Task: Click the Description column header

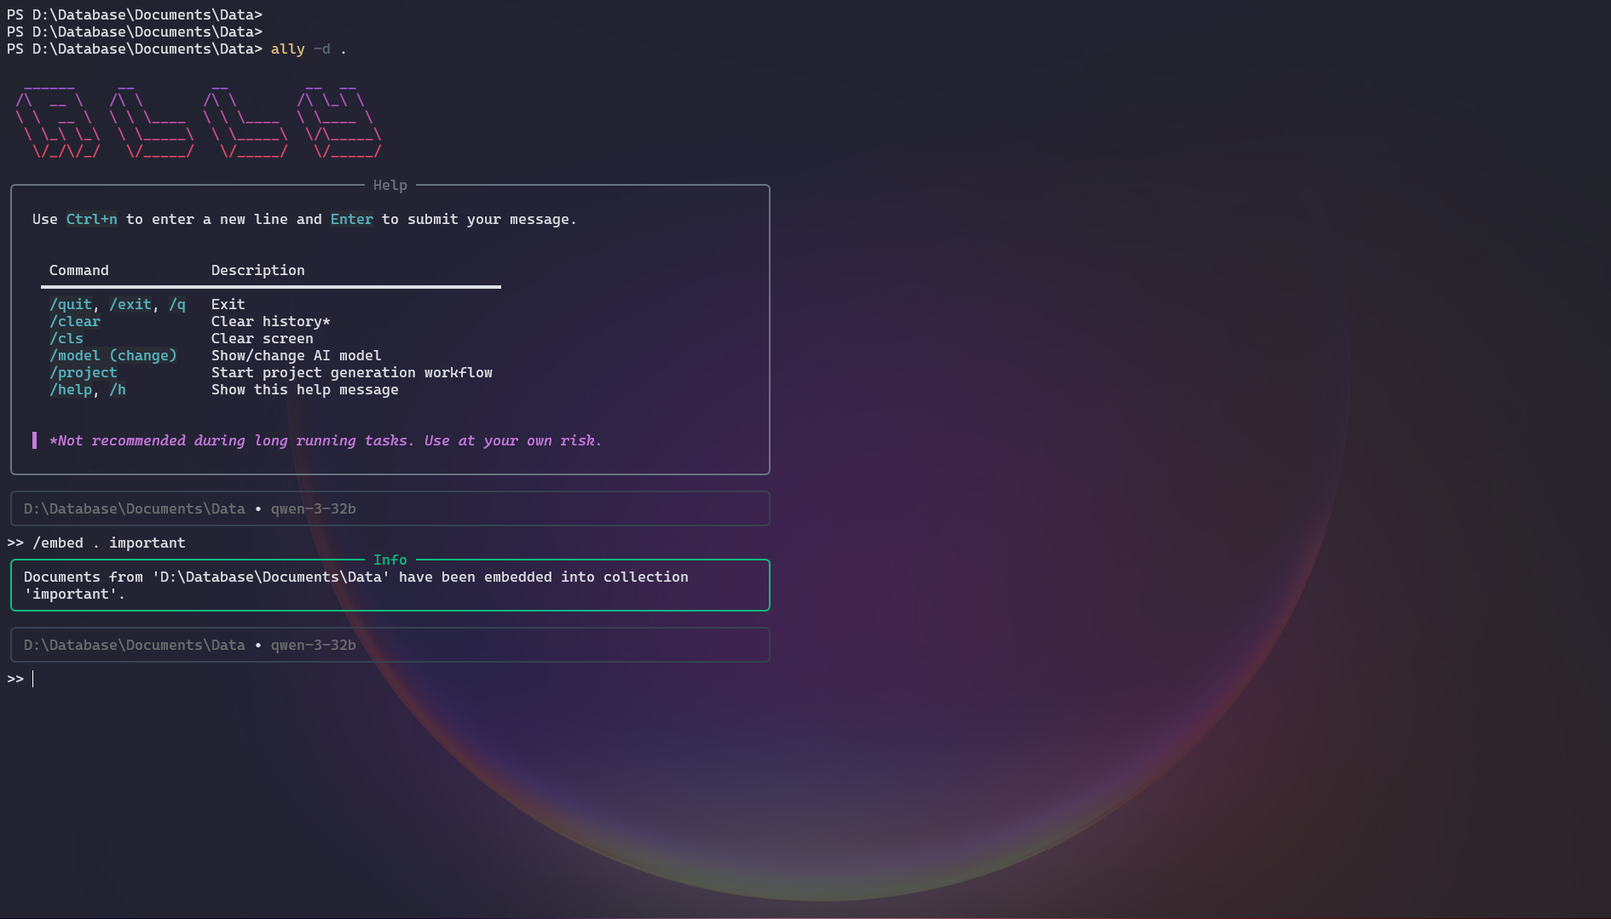Action: (257, 271)
